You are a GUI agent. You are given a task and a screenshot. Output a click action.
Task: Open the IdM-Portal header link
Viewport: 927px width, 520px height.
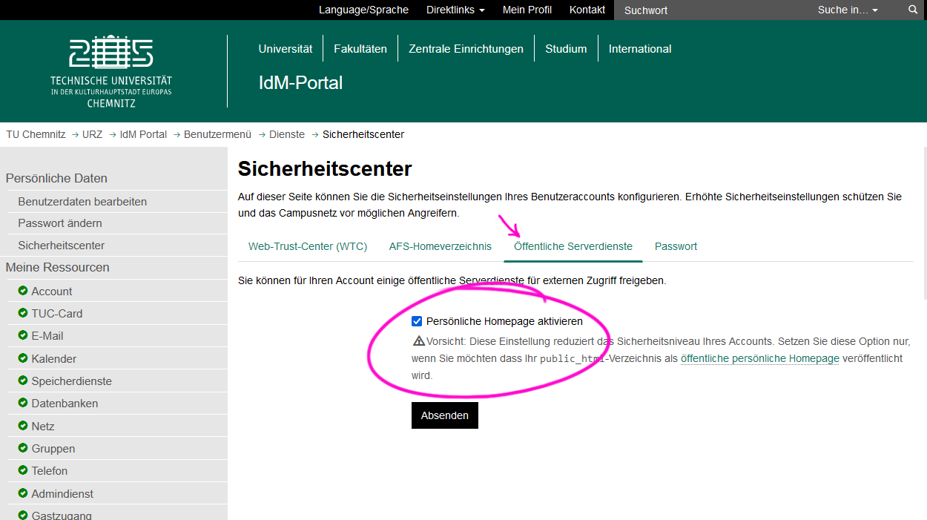point(300,82)
